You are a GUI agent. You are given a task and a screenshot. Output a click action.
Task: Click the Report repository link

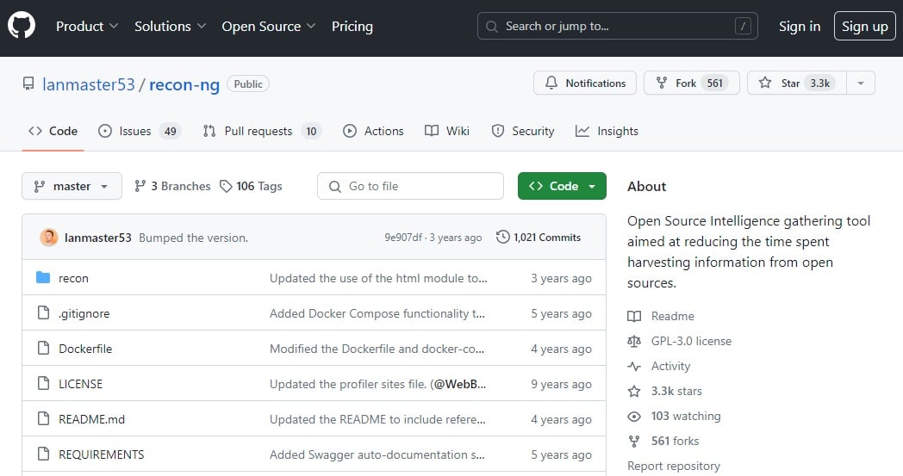[x=673, y=466]
